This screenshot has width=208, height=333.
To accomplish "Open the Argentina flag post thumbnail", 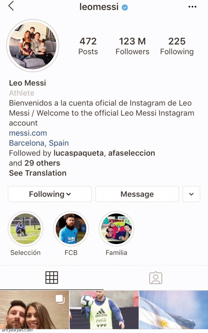I will (173, 310).
